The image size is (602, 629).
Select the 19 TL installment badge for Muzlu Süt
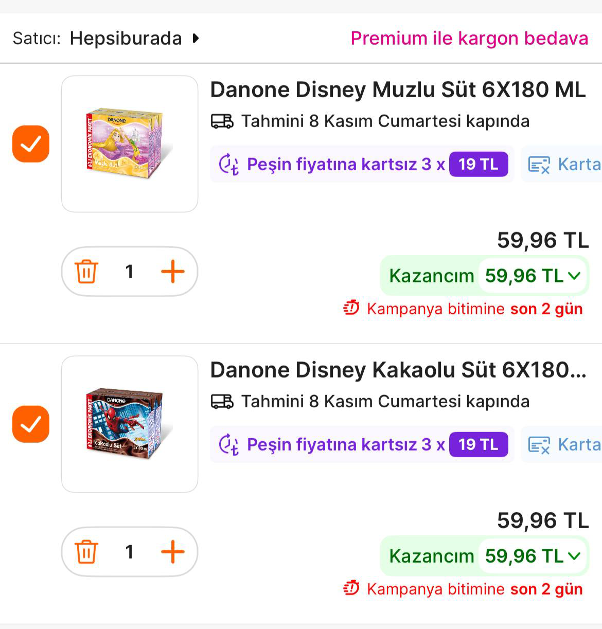click(479, 165)
